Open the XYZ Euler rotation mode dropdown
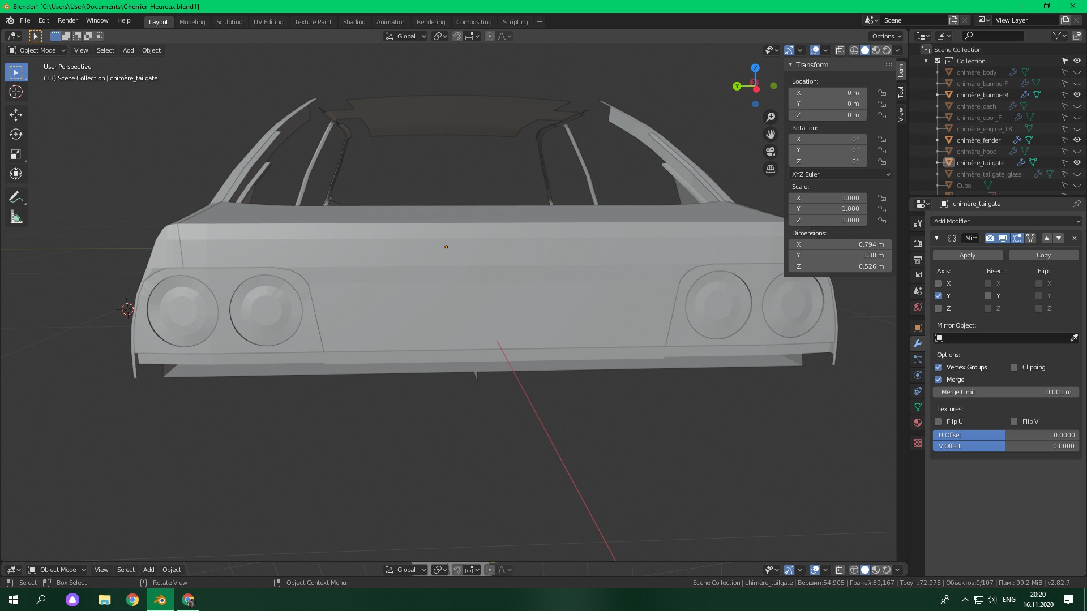The image size is (1087, 611). coord(840,174)
